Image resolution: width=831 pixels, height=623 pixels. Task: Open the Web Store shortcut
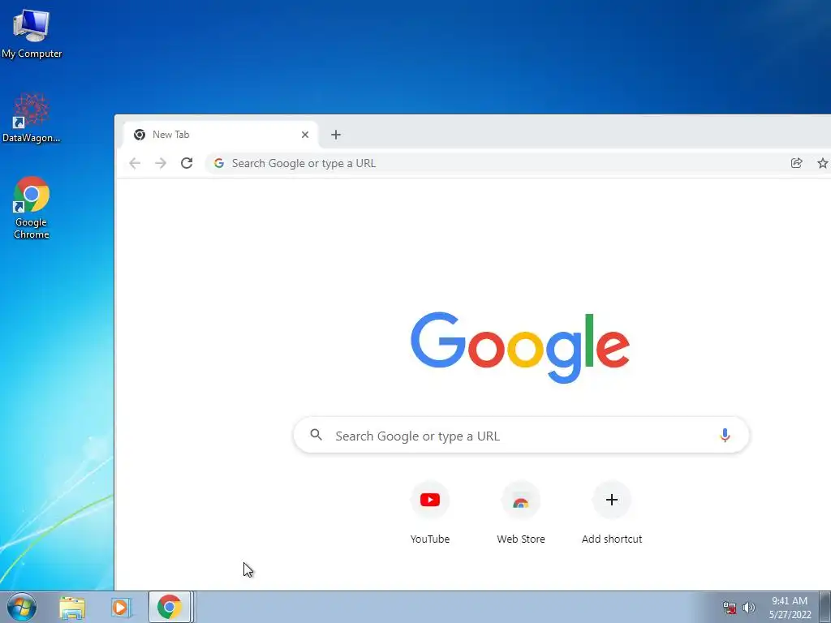coord(521,513)
